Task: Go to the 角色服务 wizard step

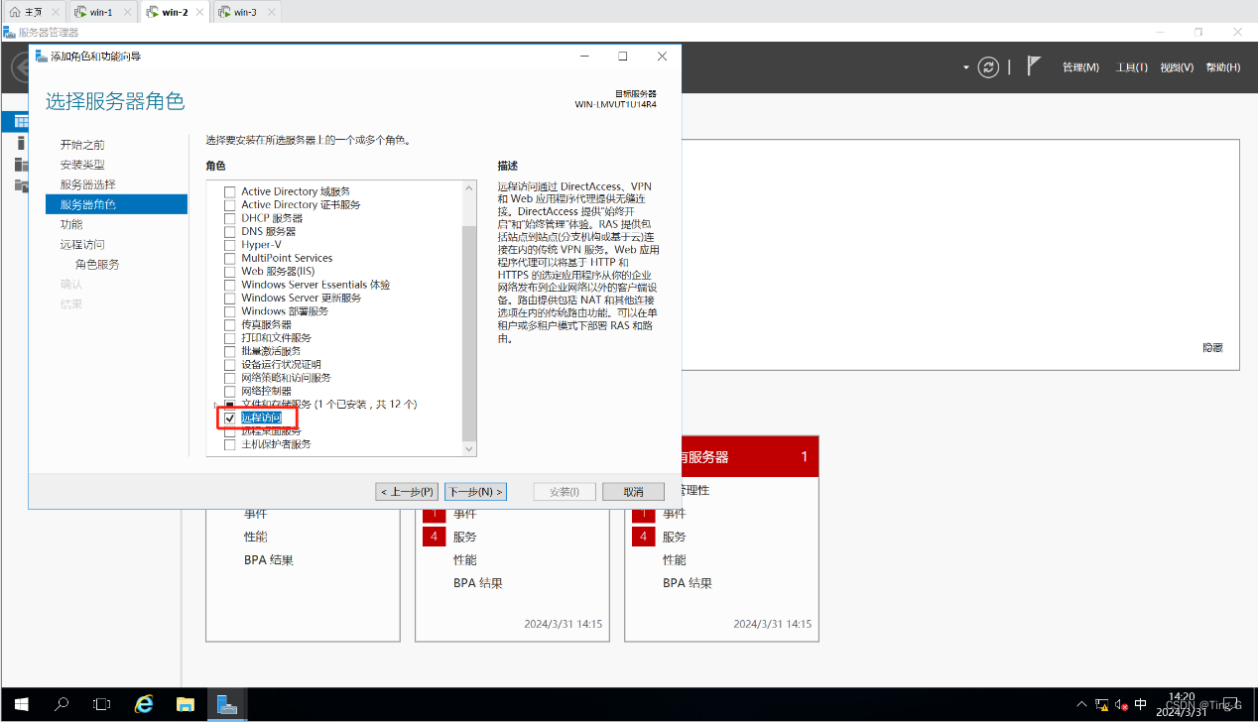Action: coord(97,265)
